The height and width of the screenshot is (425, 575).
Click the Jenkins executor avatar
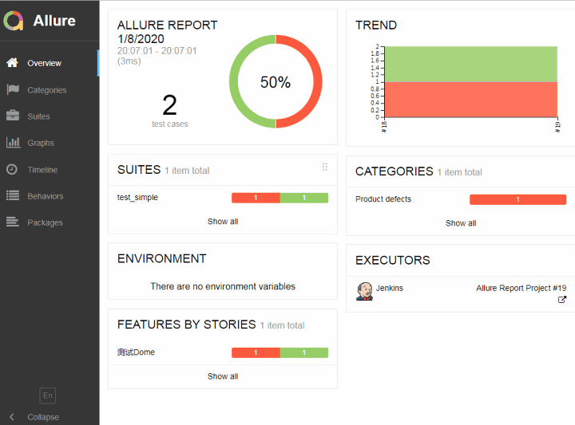click(x=364, y=291)
